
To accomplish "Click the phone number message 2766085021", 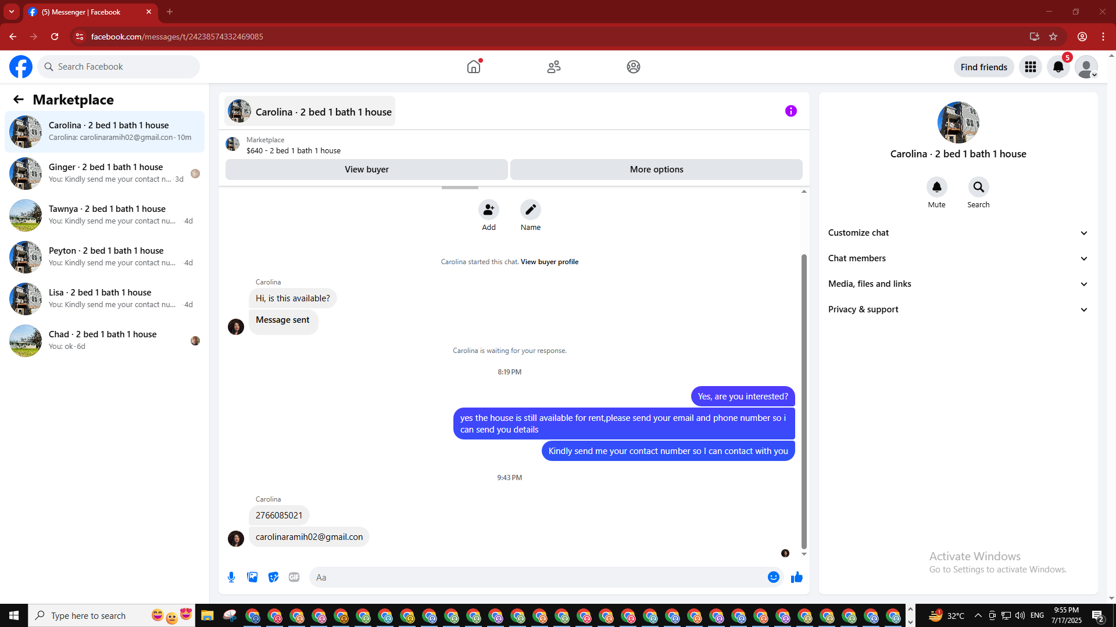I will [x=279, y=516].
